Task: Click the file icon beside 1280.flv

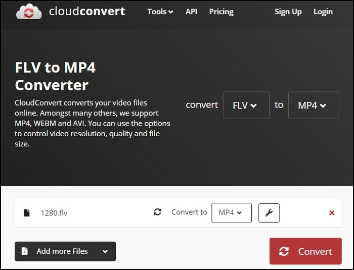Action: point(27,213)
